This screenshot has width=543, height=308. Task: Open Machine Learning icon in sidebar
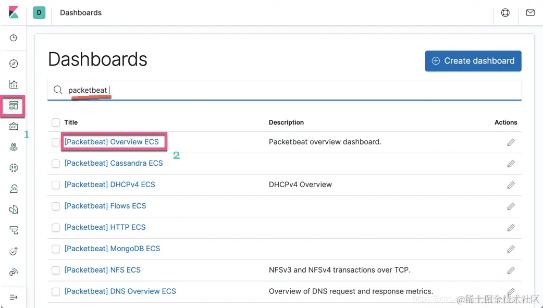(14, 168)
